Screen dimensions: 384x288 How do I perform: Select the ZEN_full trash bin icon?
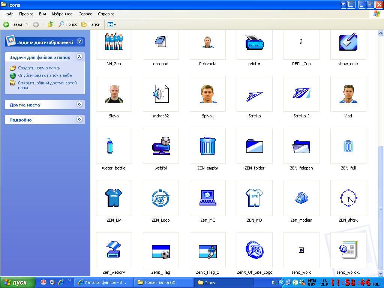coord(348,146)
